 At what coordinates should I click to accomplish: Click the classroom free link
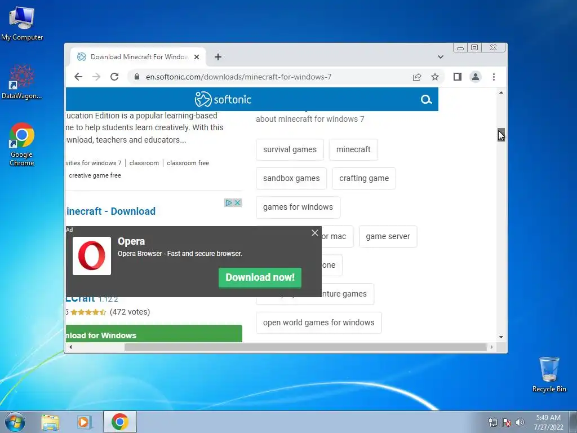tap(188, 163)
